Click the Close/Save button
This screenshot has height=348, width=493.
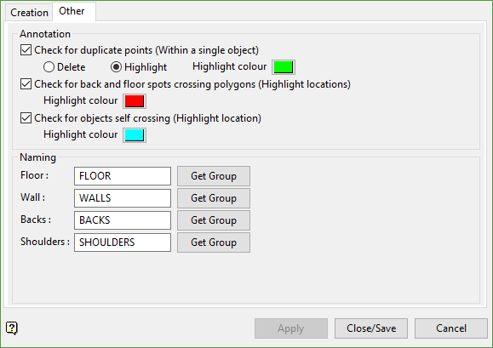click(x=371, y=328)
